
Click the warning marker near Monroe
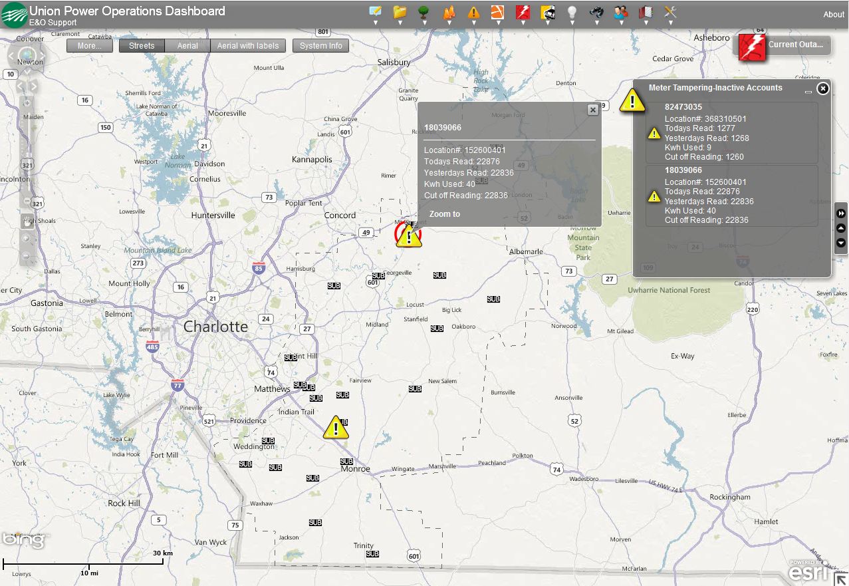[x=336, y=428]
